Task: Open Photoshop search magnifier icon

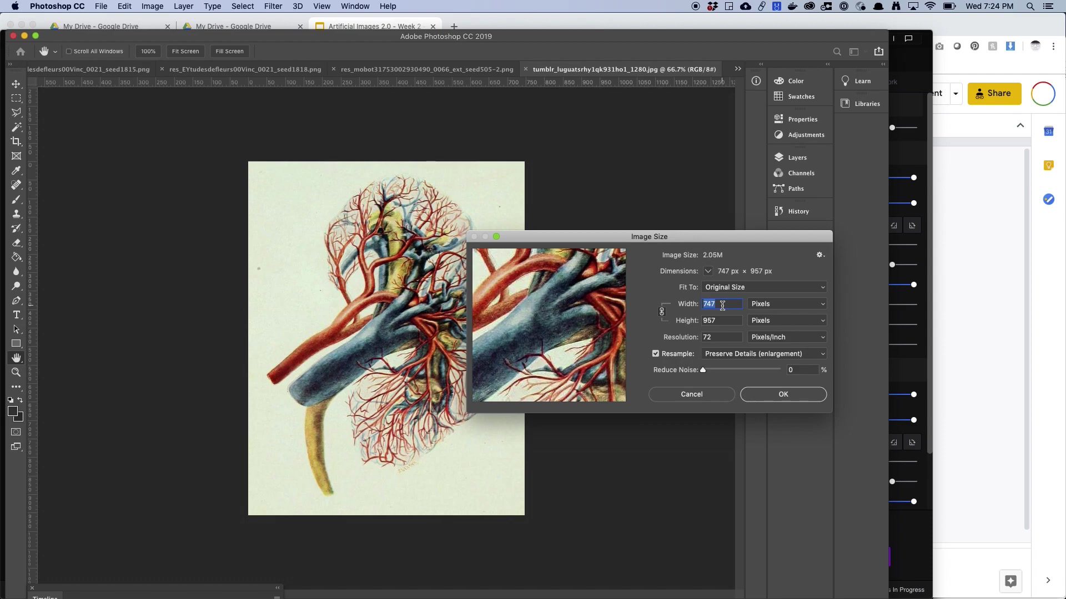Action: 837,52
